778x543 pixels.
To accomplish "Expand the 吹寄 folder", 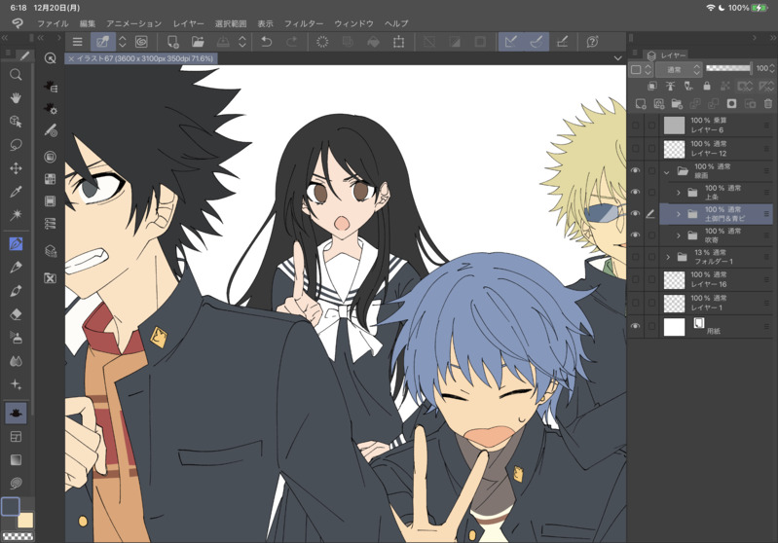I will coord(679,235).
